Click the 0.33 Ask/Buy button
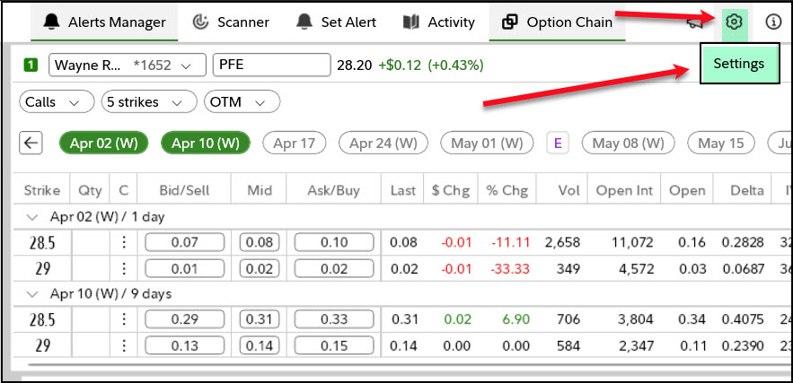 click(333, 320)
